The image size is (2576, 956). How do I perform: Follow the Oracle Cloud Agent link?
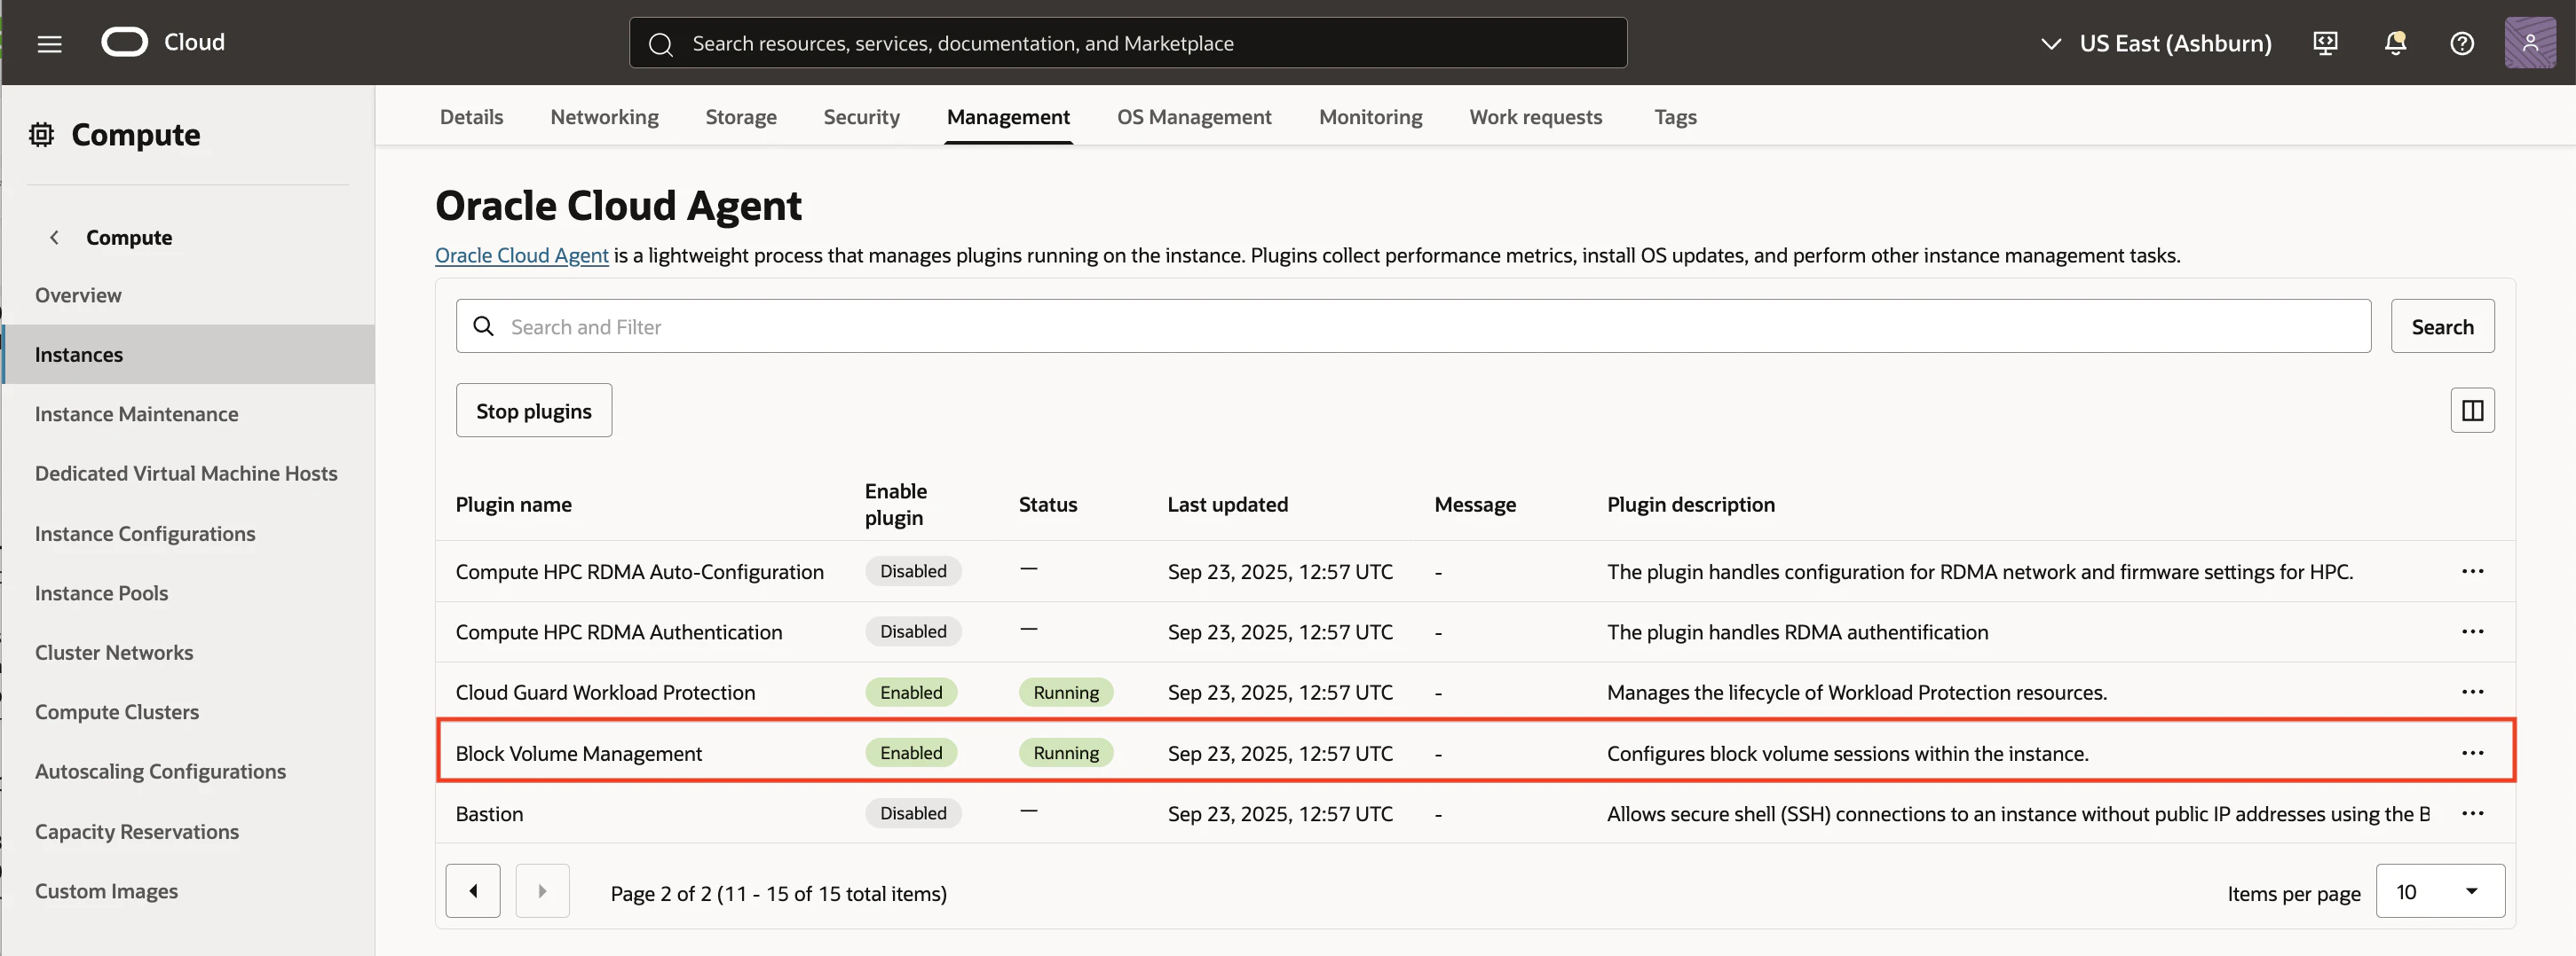coord(521,255)
